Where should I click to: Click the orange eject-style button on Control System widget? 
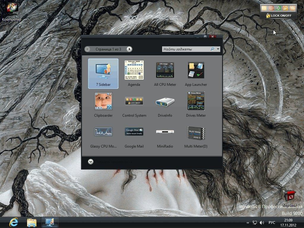tap(292, 8)
